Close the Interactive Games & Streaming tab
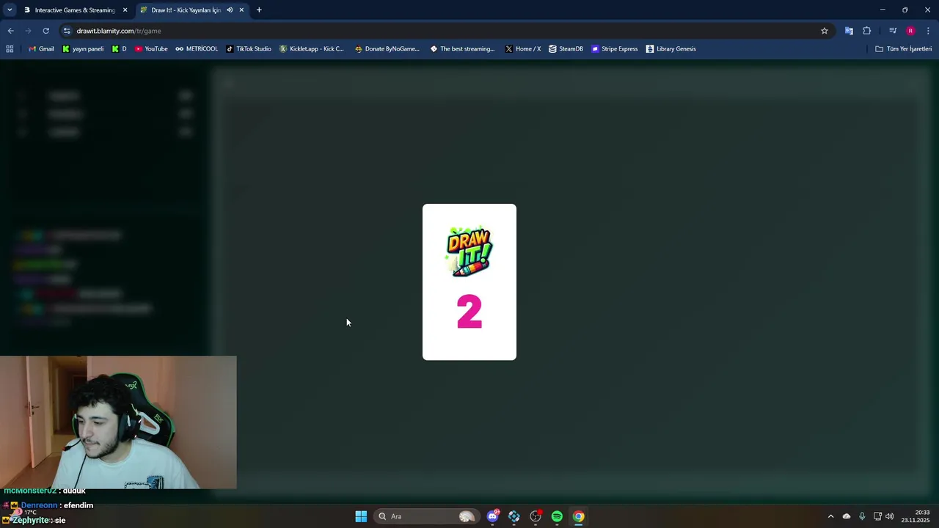Screen dimensions: 939x528 [125, 10]
